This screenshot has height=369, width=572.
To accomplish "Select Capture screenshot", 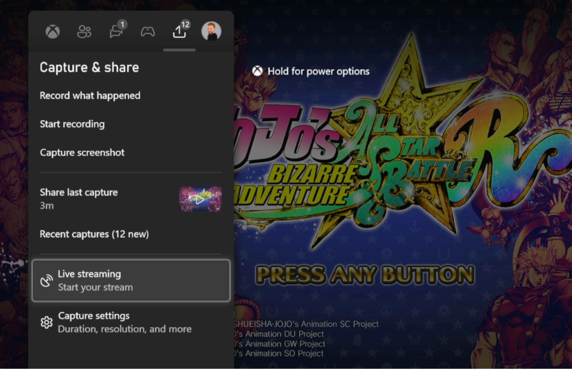I will pos(82,153).
